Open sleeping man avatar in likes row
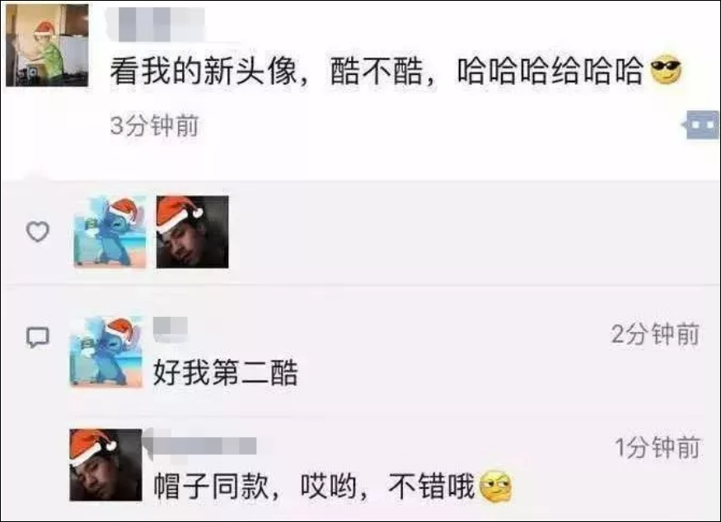The height and width of the screenshot is (522, 721). tap(192, 232)
